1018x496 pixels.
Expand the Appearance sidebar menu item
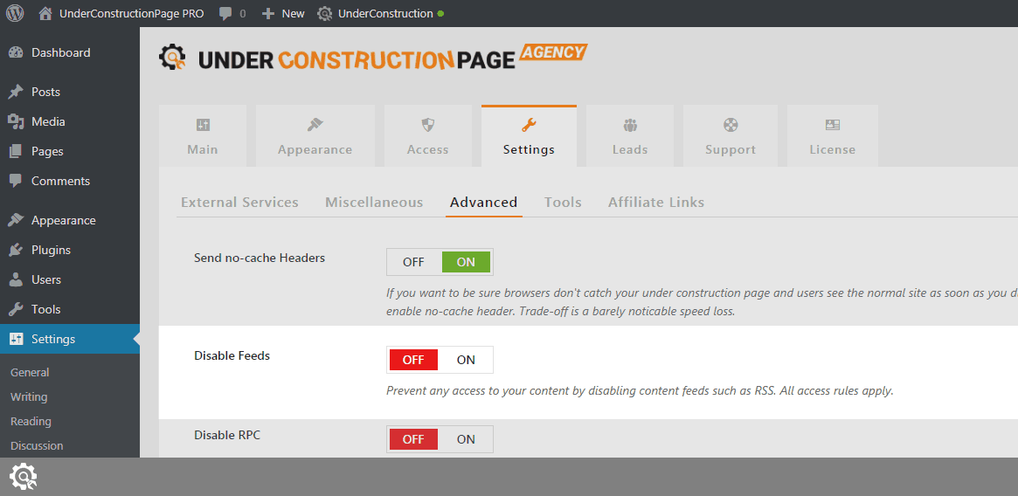click(x=63, y=220)
